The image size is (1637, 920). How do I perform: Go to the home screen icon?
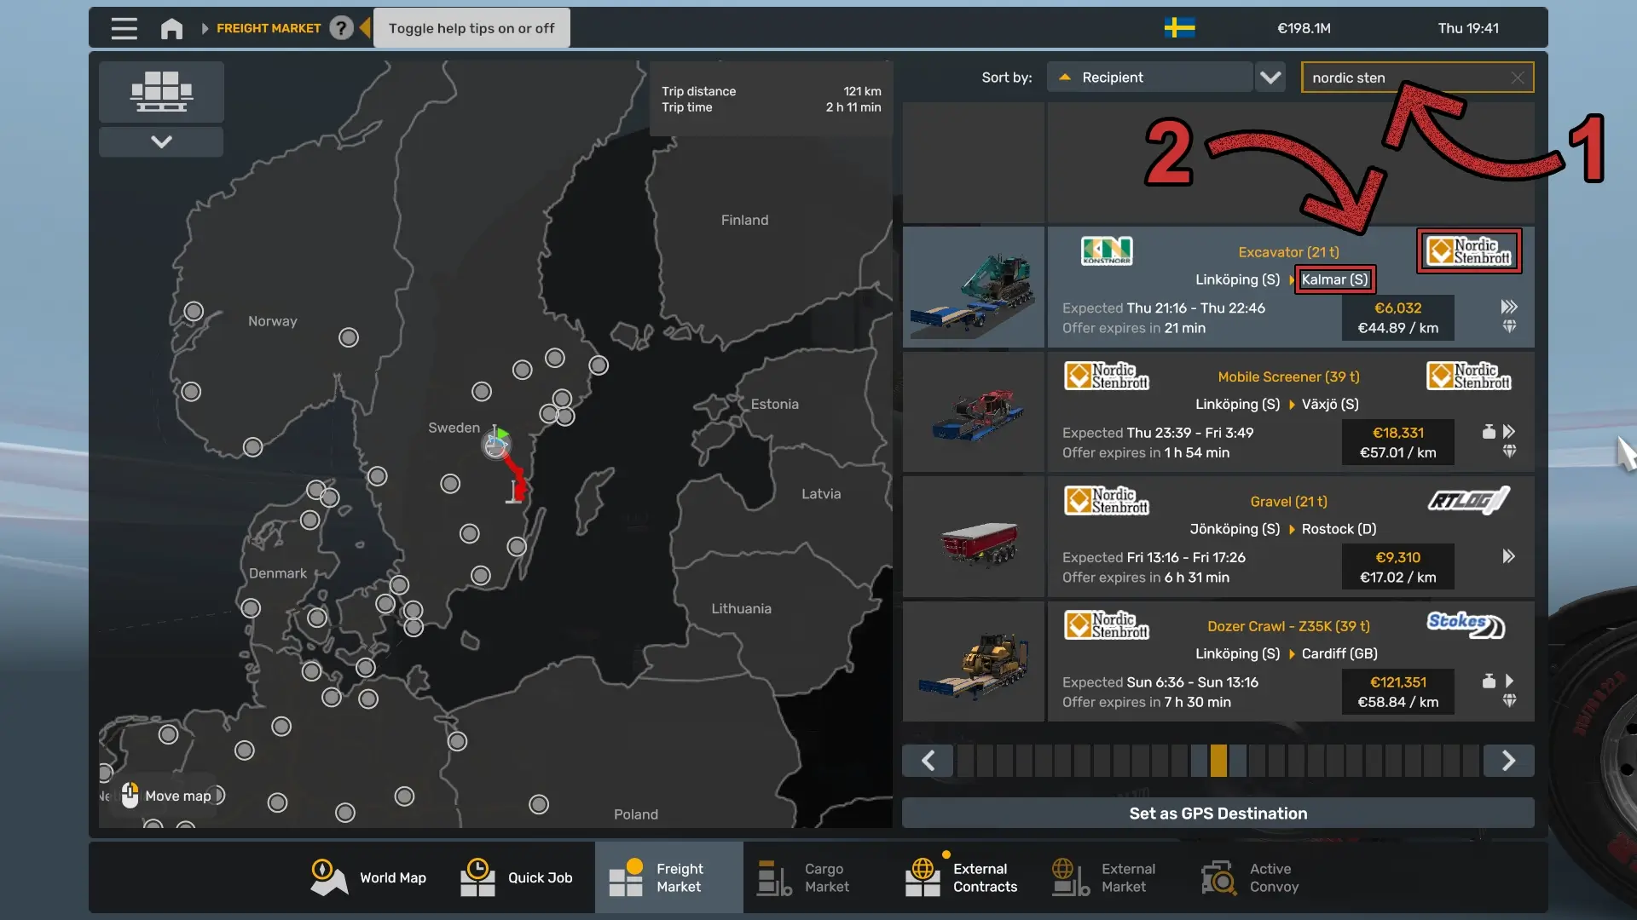coord(171,28)
